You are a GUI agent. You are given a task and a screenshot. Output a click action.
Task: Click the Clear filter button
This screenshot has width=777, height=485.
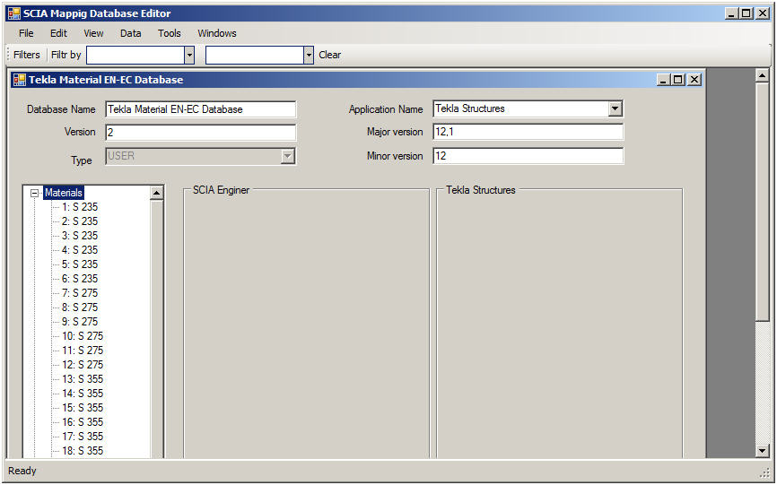coord(329,55)
